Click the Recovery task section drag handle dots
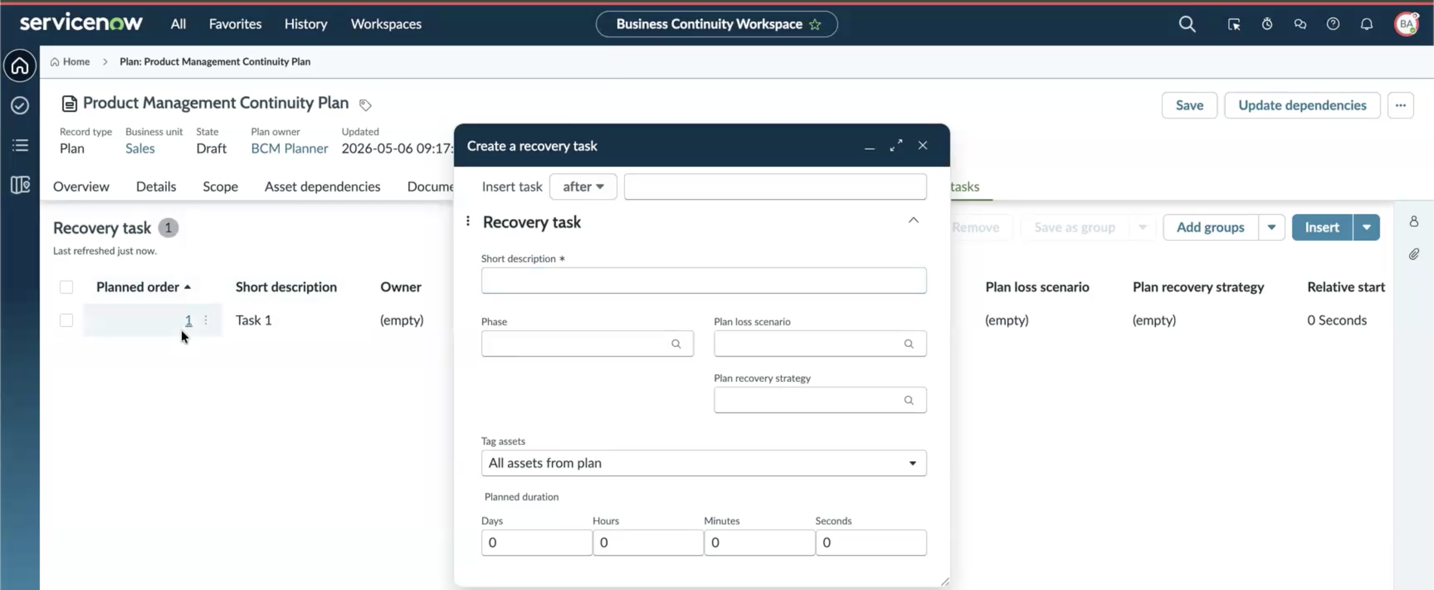1434x590 pixels. pyautogui.click(x=468, y=222)
